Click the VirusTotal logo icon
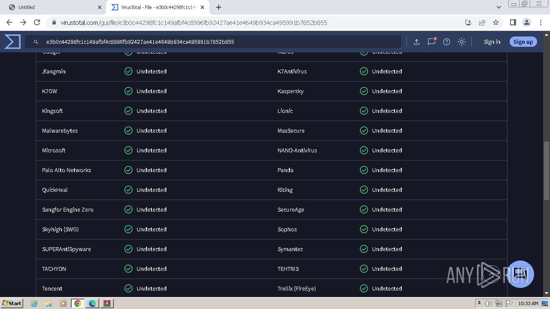The image size is (550, 309). [x=12, y=42]
